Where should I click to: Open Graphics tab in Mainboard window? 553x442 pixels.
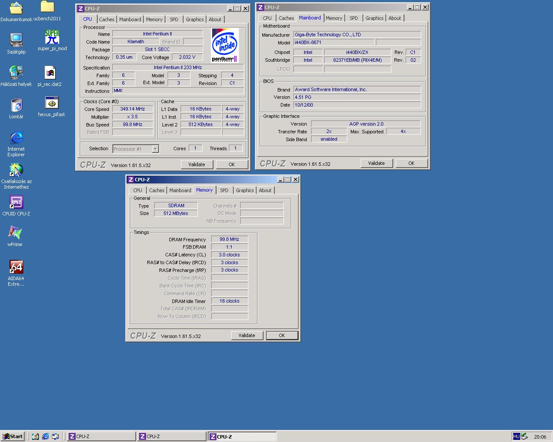[375, 18]
